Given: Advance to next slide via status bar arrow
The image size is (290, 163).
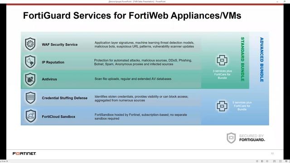Looking at the screenshot, I should pos(267,161).
